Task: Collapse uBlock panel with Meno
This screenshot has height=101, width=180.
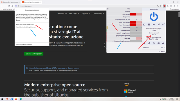Action: tap(162, 51)
